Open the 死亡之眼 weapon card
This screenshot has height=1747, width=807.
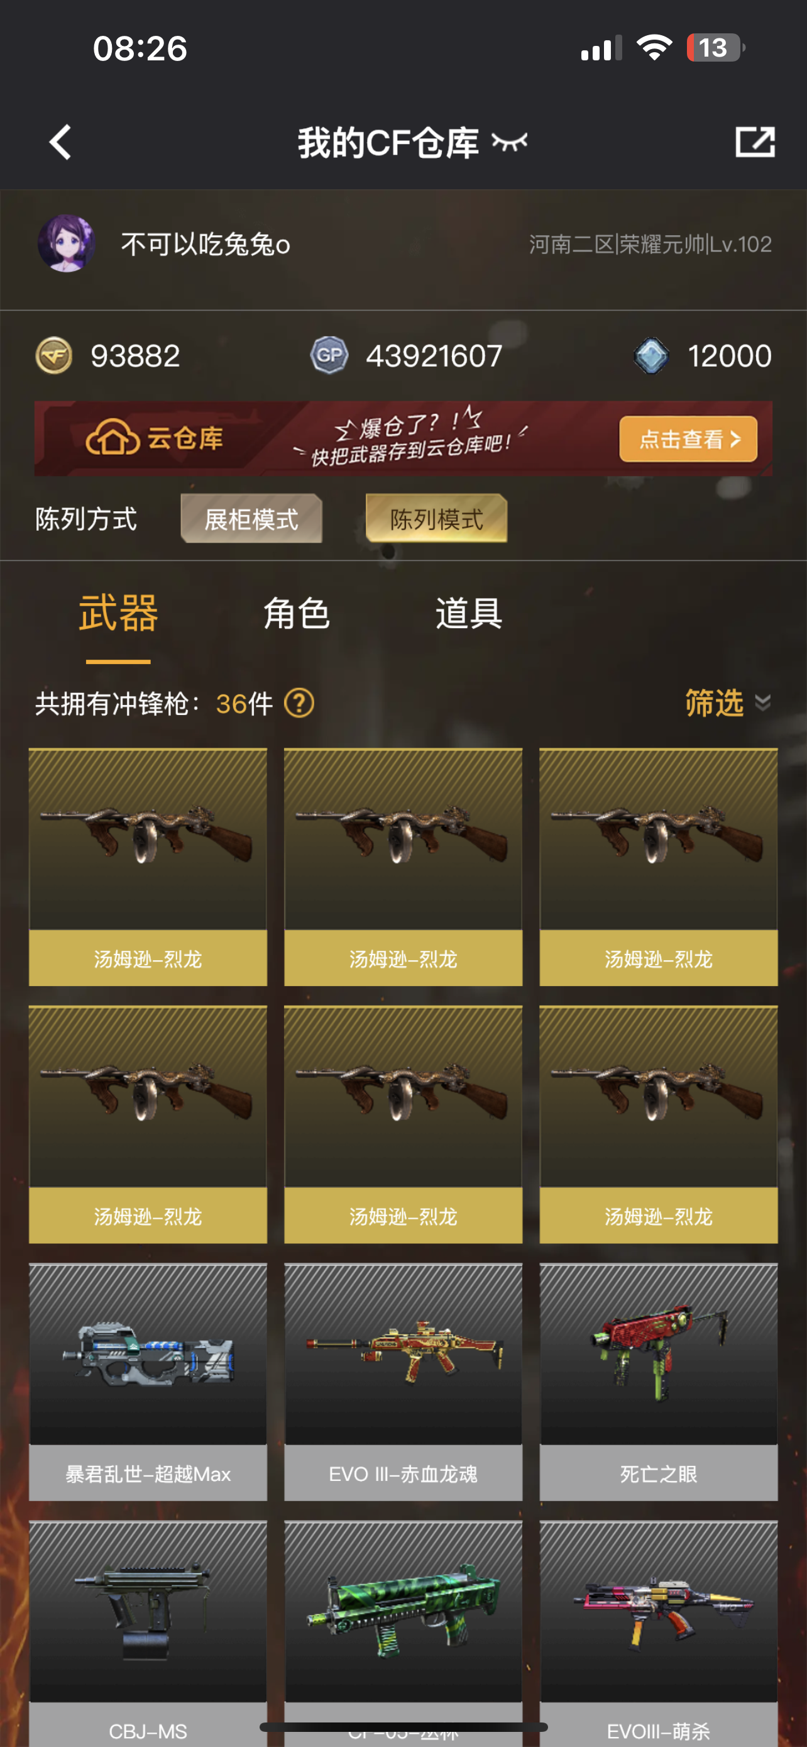pos(659,1382)
